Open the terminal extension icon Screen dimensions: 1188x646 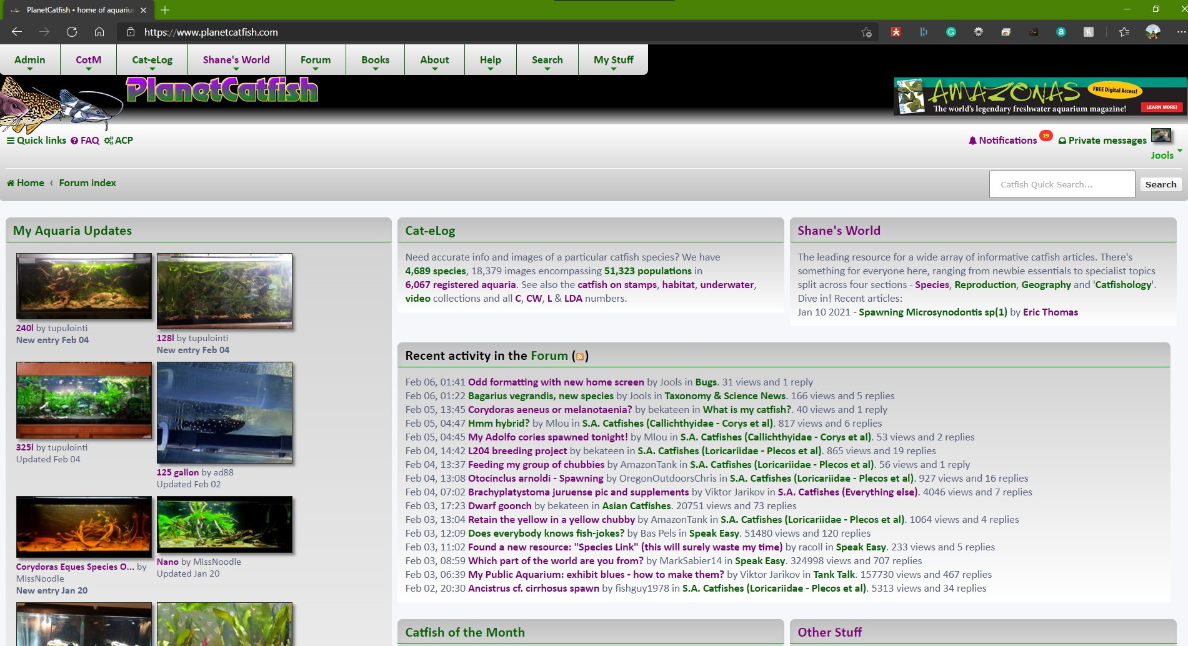pyautogui.click(x=1034, y=32)
